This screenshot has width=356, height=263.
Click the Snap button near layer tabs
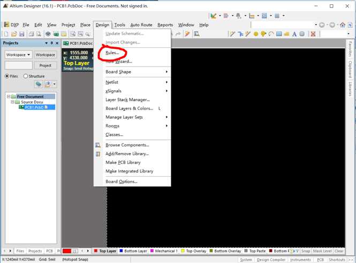pyautogui.click(x=306, y=251)
